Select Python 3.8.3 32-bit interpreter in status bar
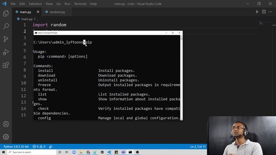The image size is (276, 155). pyautogui.click(x=16, y=146)
